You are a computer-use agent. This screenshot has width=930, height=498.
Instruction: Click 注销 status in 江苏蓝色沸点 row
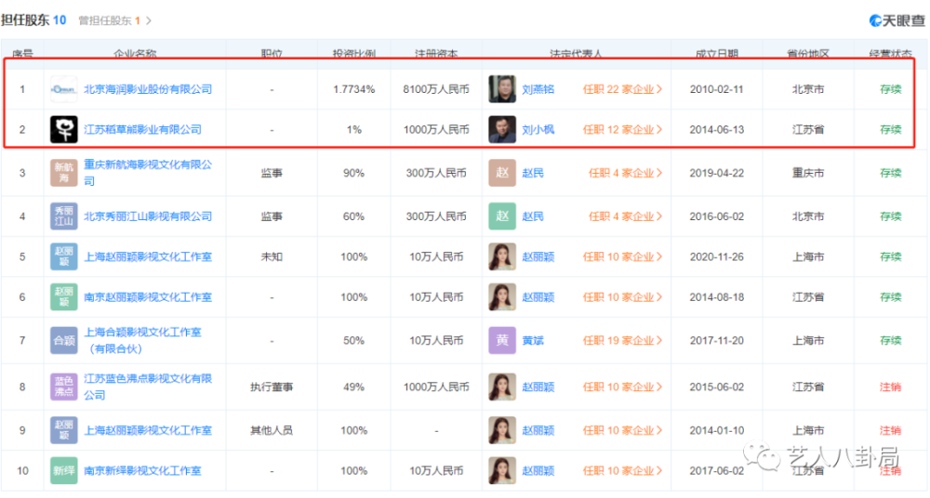(x=890, y=387)
